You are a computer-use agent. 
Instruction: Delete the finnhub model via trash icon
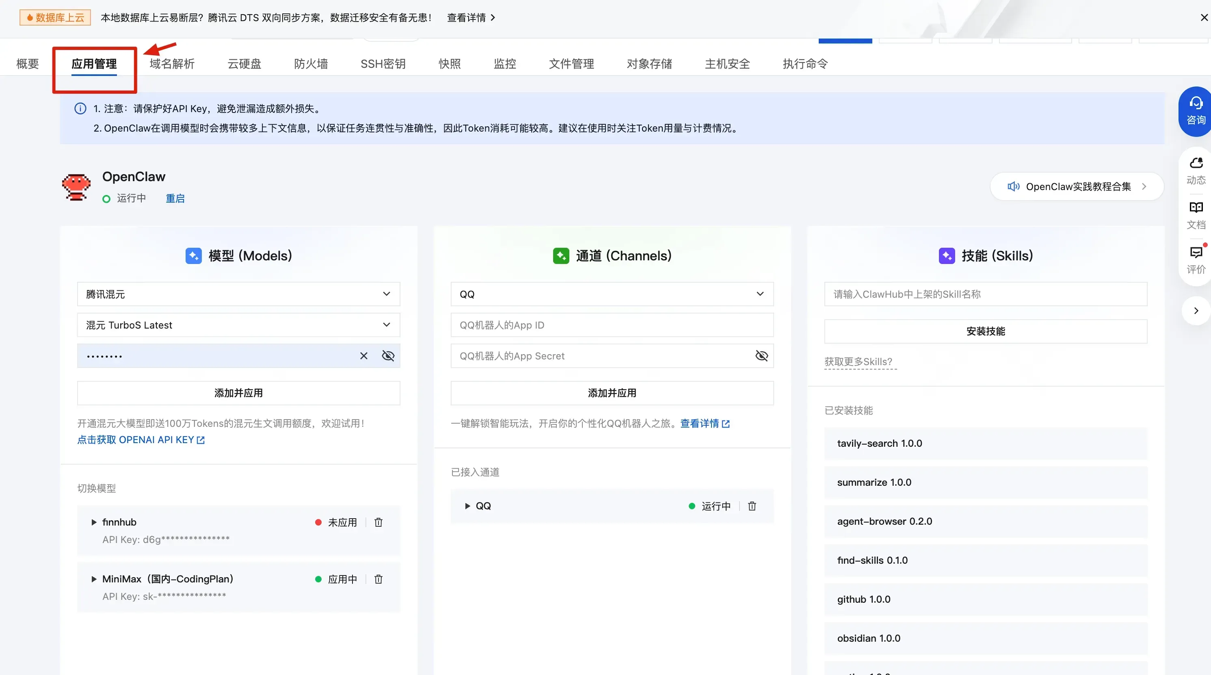click(x=378, y=522)
